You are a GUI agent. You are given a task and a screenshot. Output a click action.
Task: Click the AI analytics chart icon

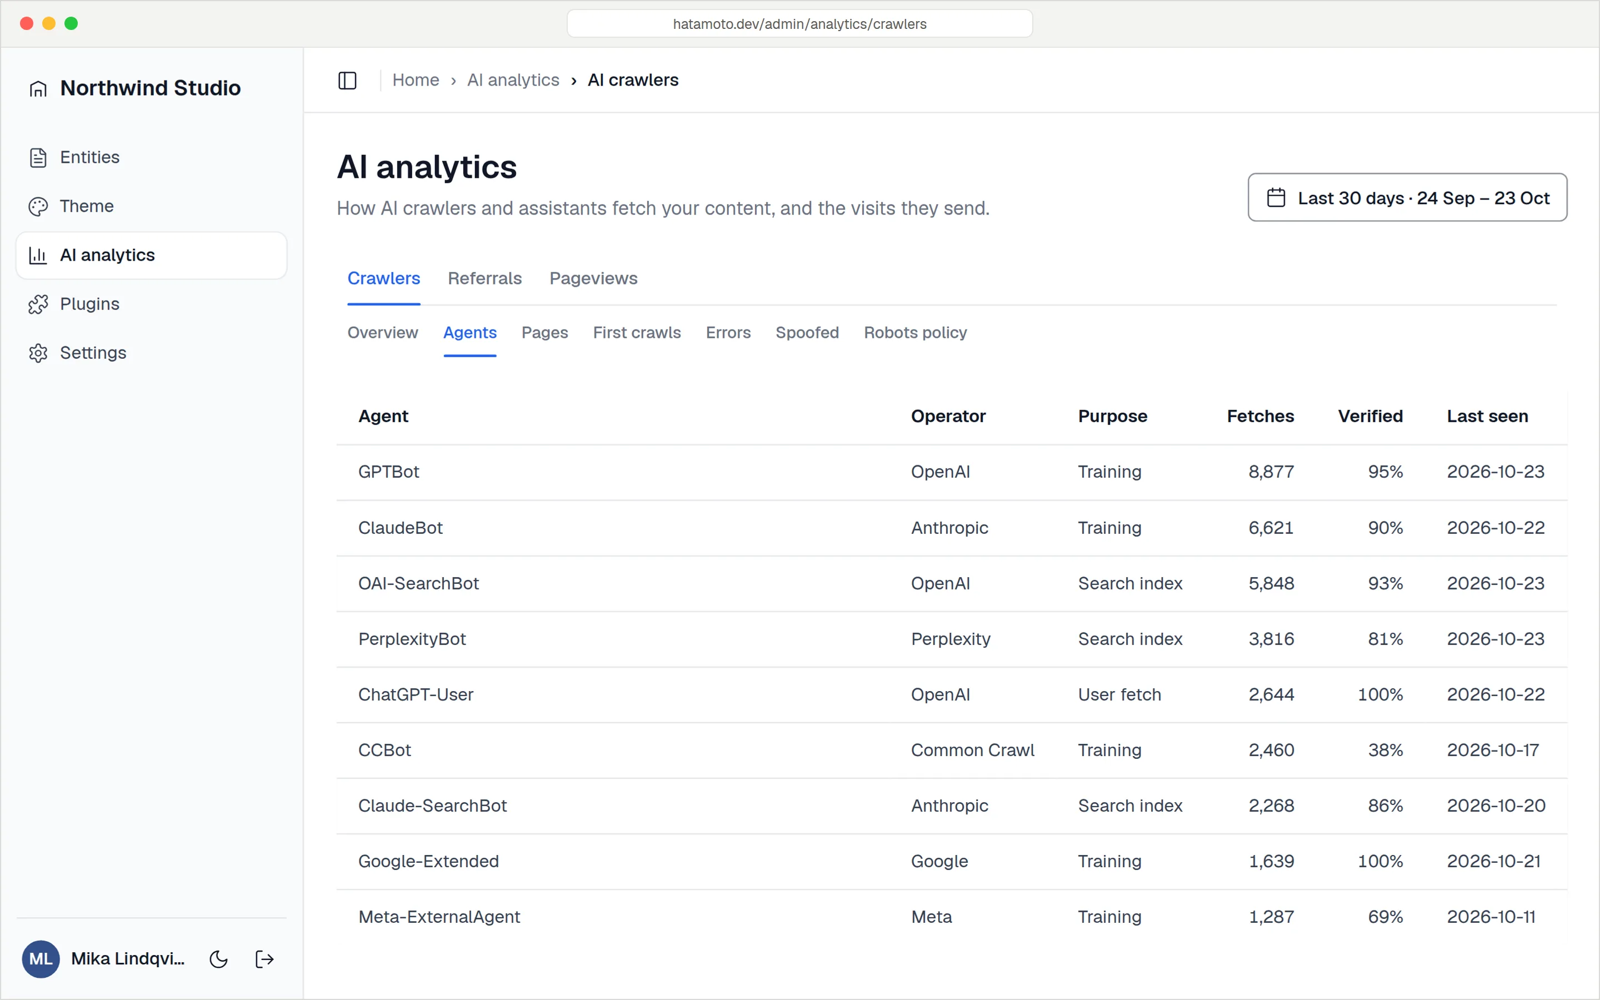pos(38,256)
